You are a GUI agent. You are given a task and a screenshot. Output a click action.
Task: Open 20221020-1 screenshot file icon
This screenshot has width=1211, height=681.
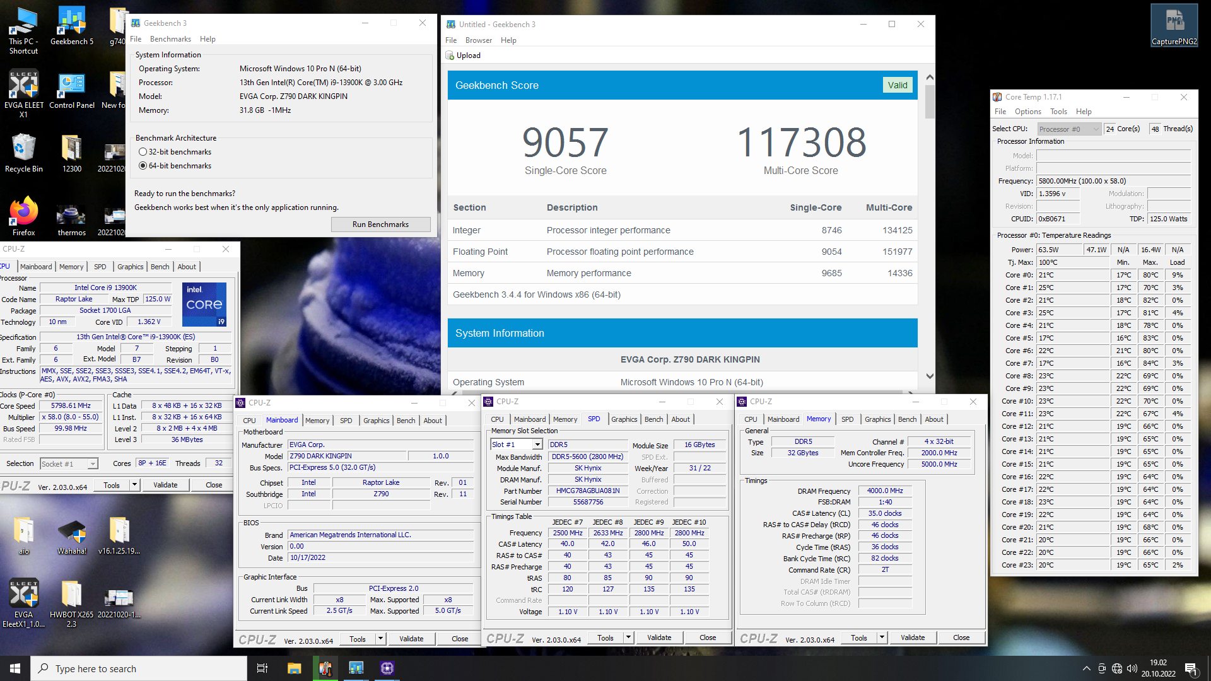pyautogui.click(x=119, y=602)
